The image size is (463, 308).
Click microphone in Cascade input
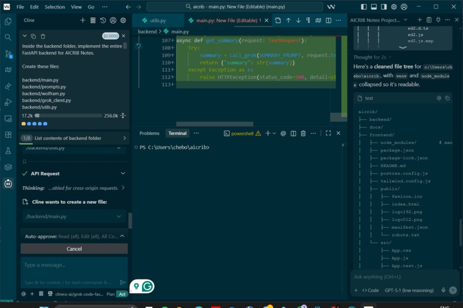[443, 290]
